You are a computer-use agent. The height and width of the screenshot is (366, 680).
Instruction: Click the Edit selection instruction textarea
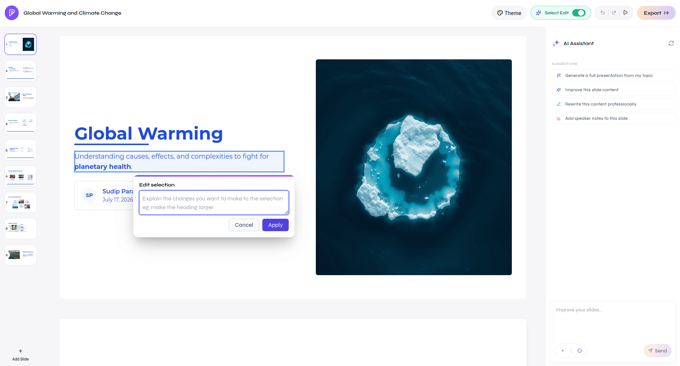(214, 203)
